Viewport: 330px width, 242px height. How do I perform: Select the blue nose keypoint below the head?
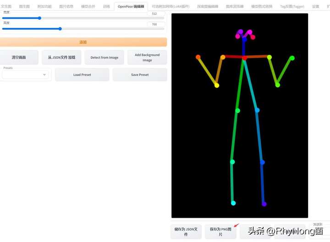click(x=244, y=39)
